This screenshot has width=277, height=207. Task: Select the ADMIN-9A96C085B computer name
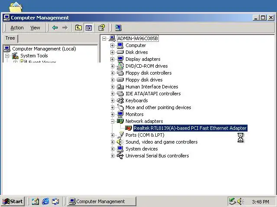coord(138,38)
